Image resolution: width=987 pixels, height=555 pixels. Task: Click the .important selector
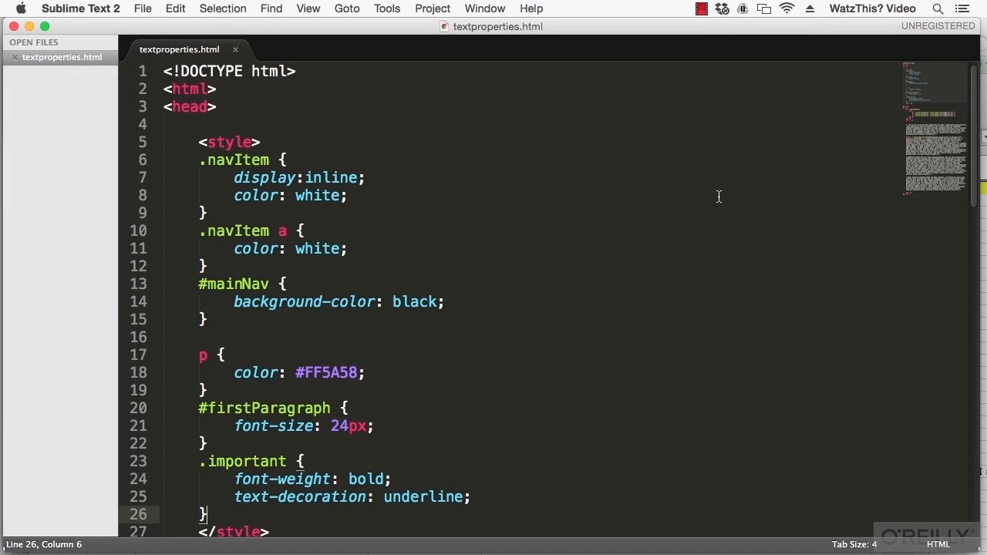[x=243, y=461]
